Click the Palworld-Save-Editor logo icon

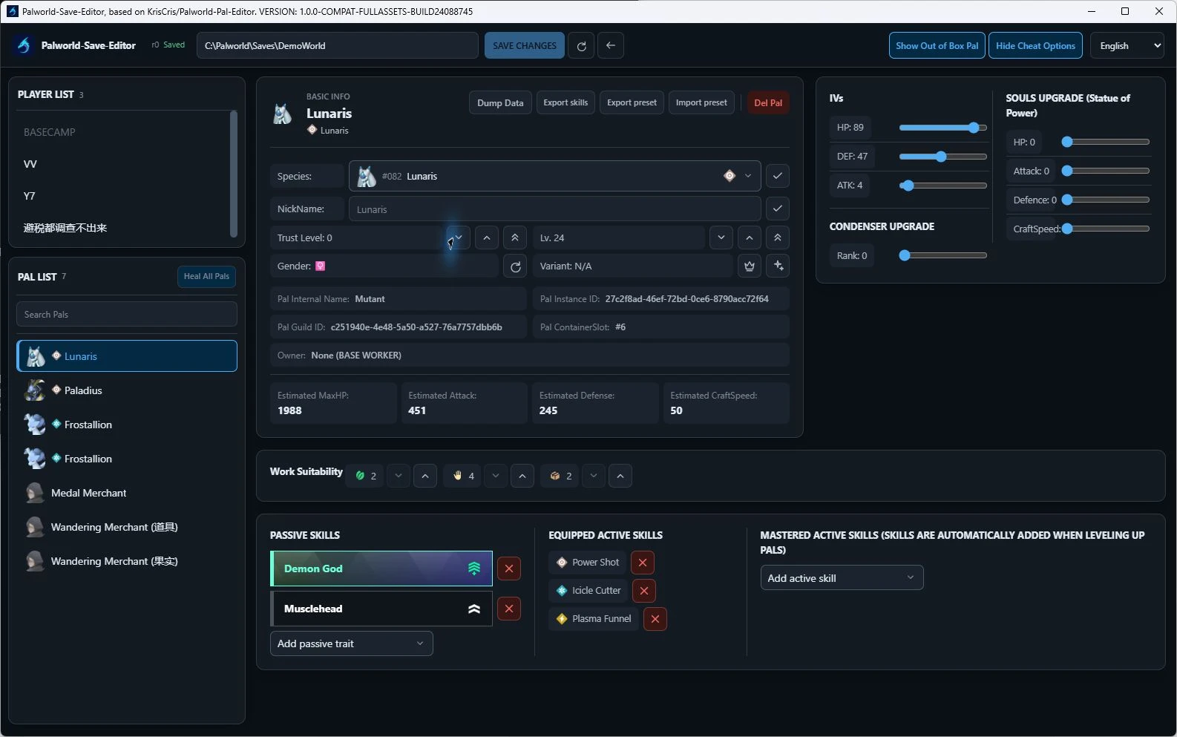click(x=24, y=45)
